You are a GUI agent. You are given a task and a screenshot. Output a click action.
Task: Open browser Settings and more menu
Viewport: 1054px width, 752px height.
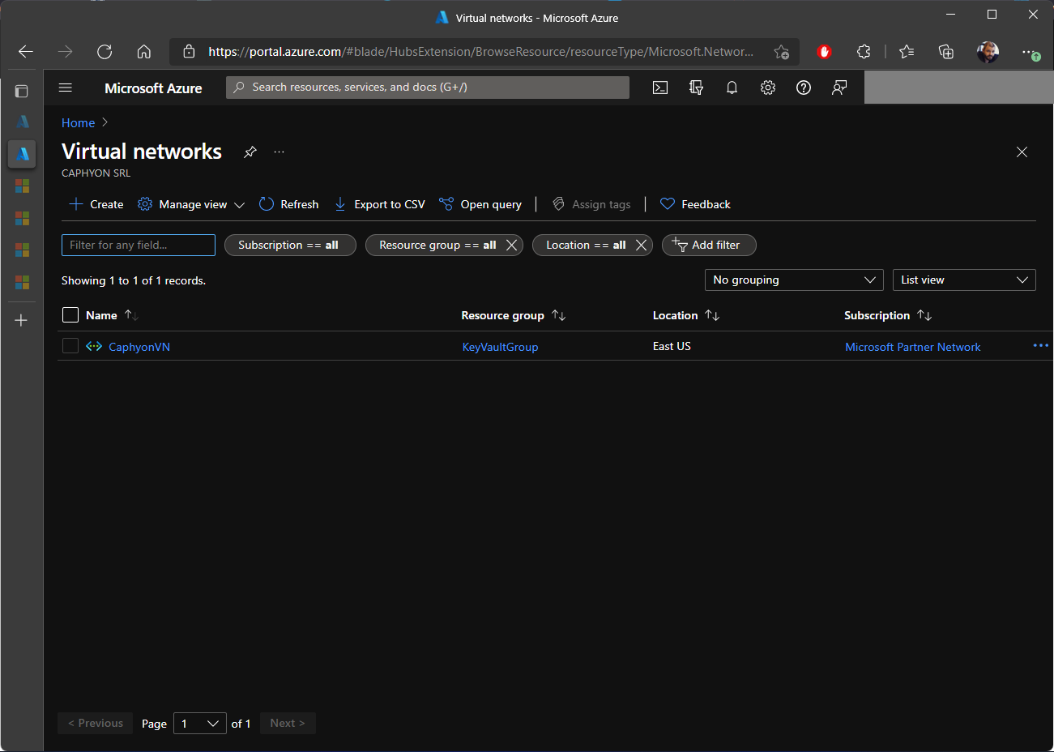[1029, 52]
